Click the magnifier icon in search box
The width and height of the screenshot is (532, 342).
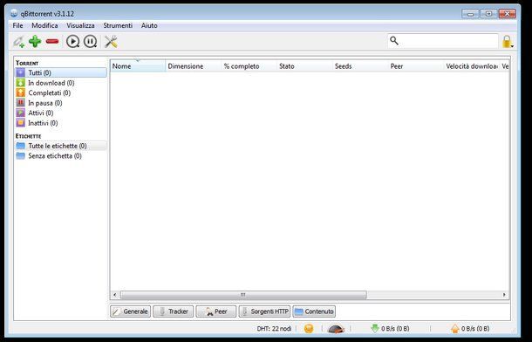point(394,41)
